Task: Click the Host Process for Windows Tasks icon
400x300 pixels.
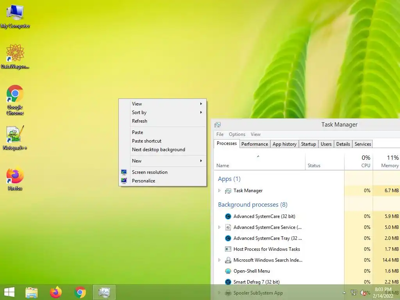Action: click(x=228, y=249)
